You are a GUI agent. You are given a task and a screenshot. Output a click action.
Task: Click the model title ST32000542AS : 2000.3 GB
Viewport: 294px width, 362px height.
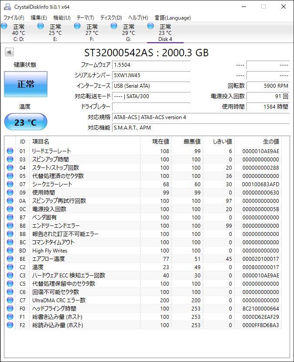coord(147,53)
